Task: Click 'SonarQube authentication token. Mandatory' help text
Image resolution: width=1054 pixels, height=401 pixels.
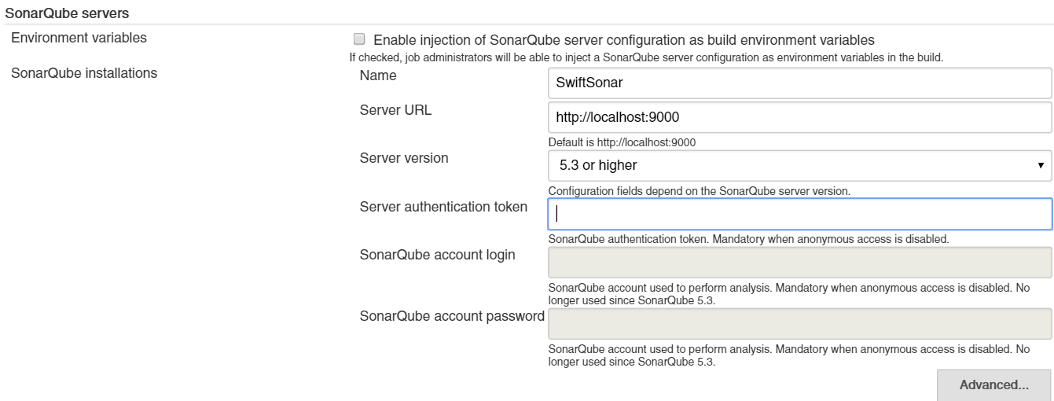Action: (x=748, y=239)
